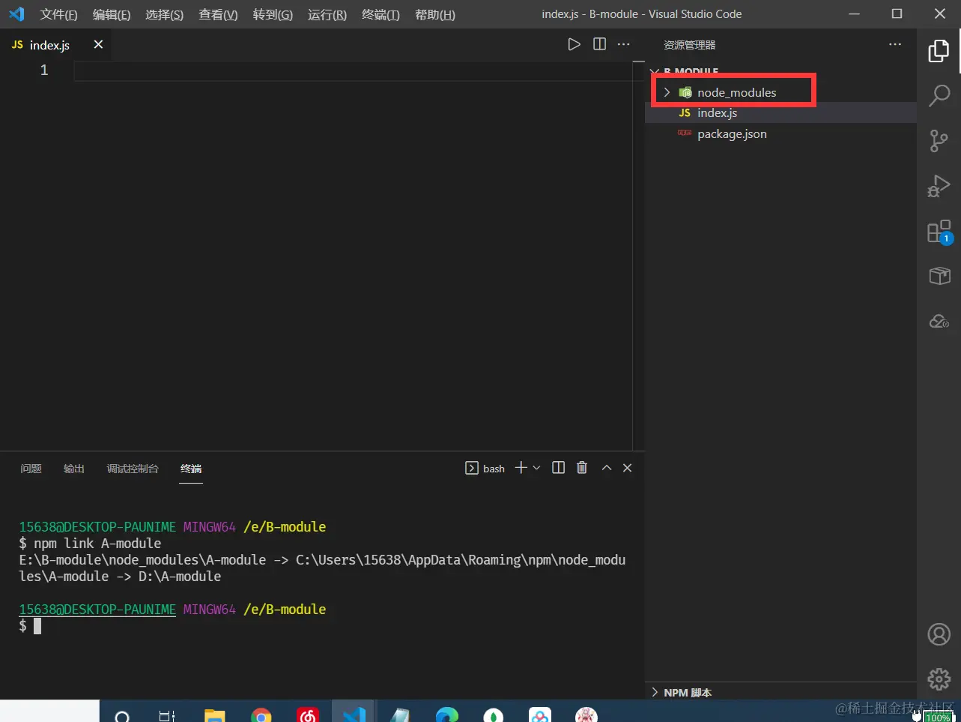Click the underlined 15638@DESKTOP-PAUNIME prompt text
This screenshot has height=722, width=961.
(x=97, y=610)
